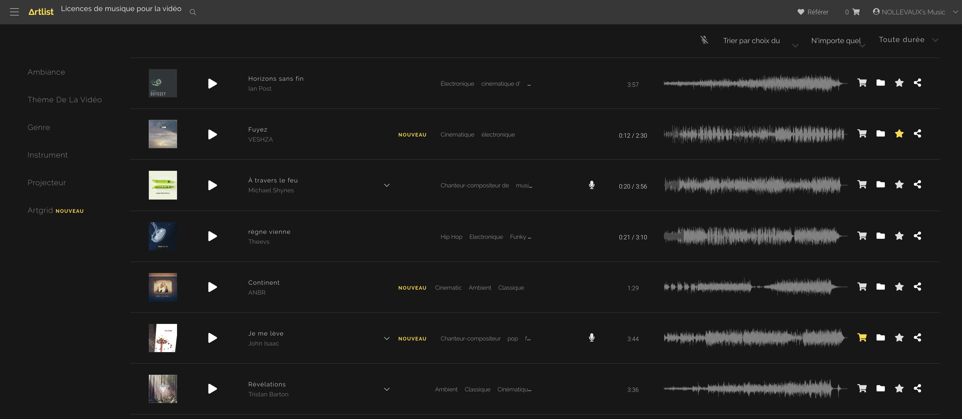The width and height of the screenshot is (962, 419).
Task: Share the À travers le feu track
Action: [x=917, y=184]
